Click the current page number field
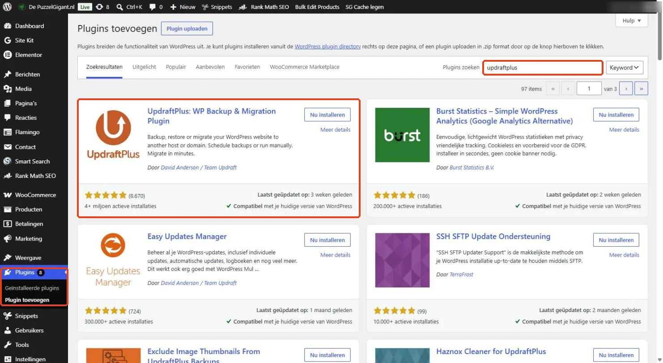This screenshot has height=363, width=663. coord(589,89)
